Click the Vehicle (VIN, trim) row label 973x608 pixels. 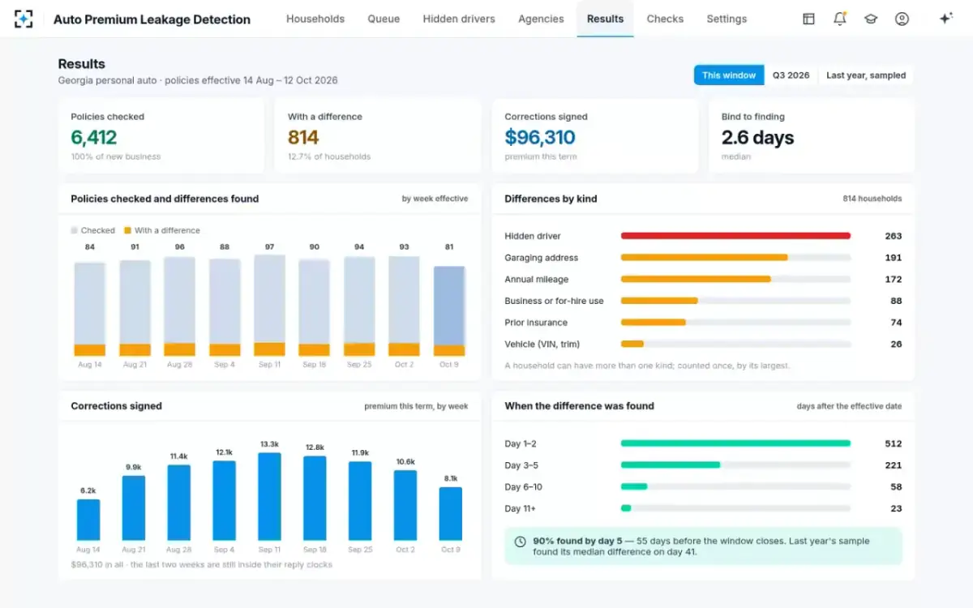[x=542, y=344]
